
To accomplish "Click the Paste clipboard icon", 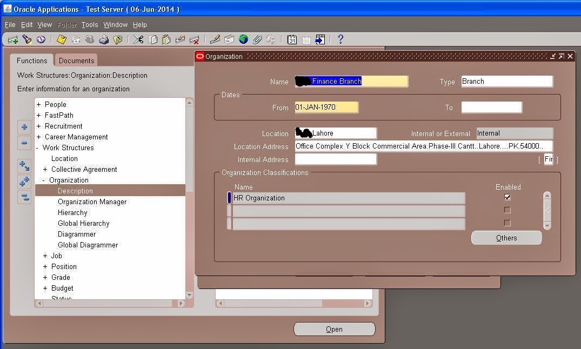I will click(x=166, y=39).
